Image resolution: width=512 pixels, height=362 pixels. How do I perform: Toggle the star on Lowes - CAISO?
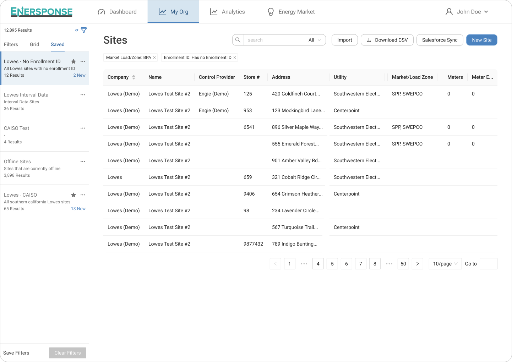[73, 195]
